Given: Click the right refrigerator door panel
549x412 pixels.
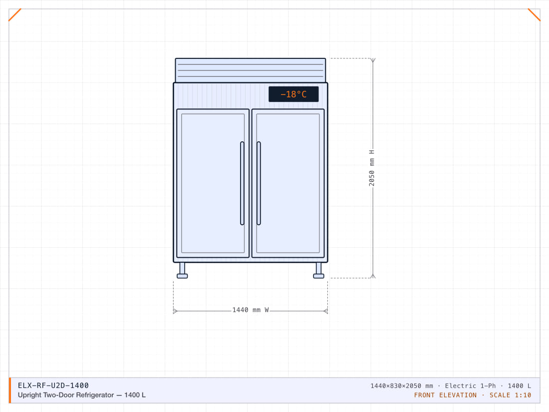Looking at the screenshot, I should pos(288,183).
